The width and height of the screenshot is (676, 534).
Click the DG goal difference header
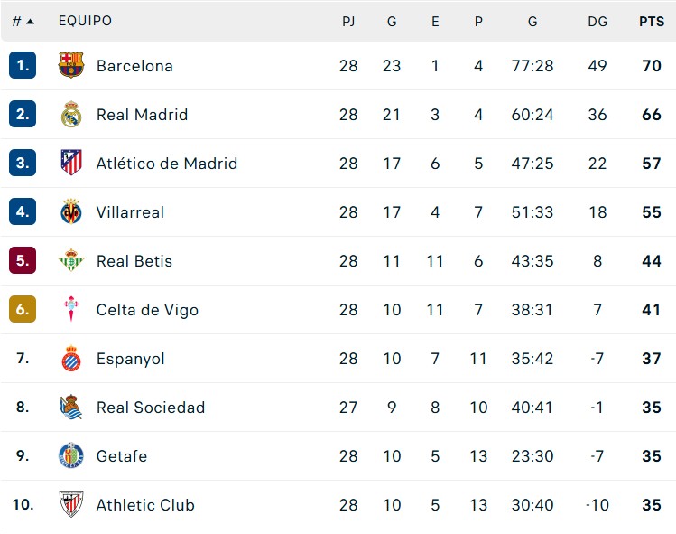[x=597, y=22]
